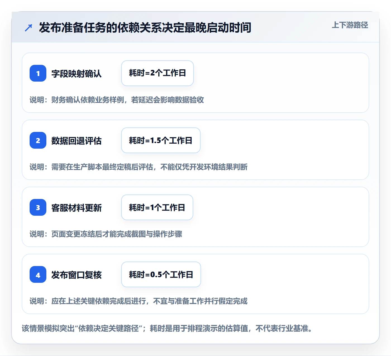Viewport: 391px width, 356px height.
Task: Click the number 2 badge
Action: click(38, 140)
